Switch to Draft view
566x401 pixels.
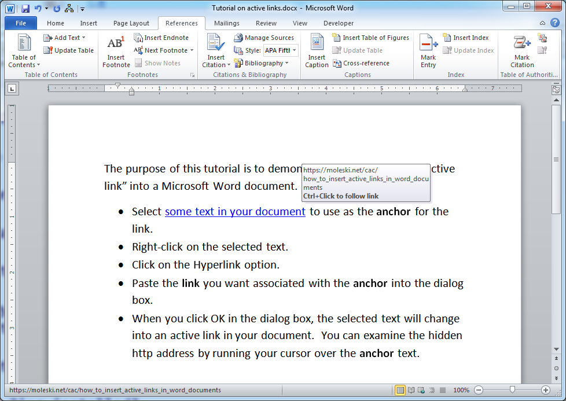pos(443,390)
